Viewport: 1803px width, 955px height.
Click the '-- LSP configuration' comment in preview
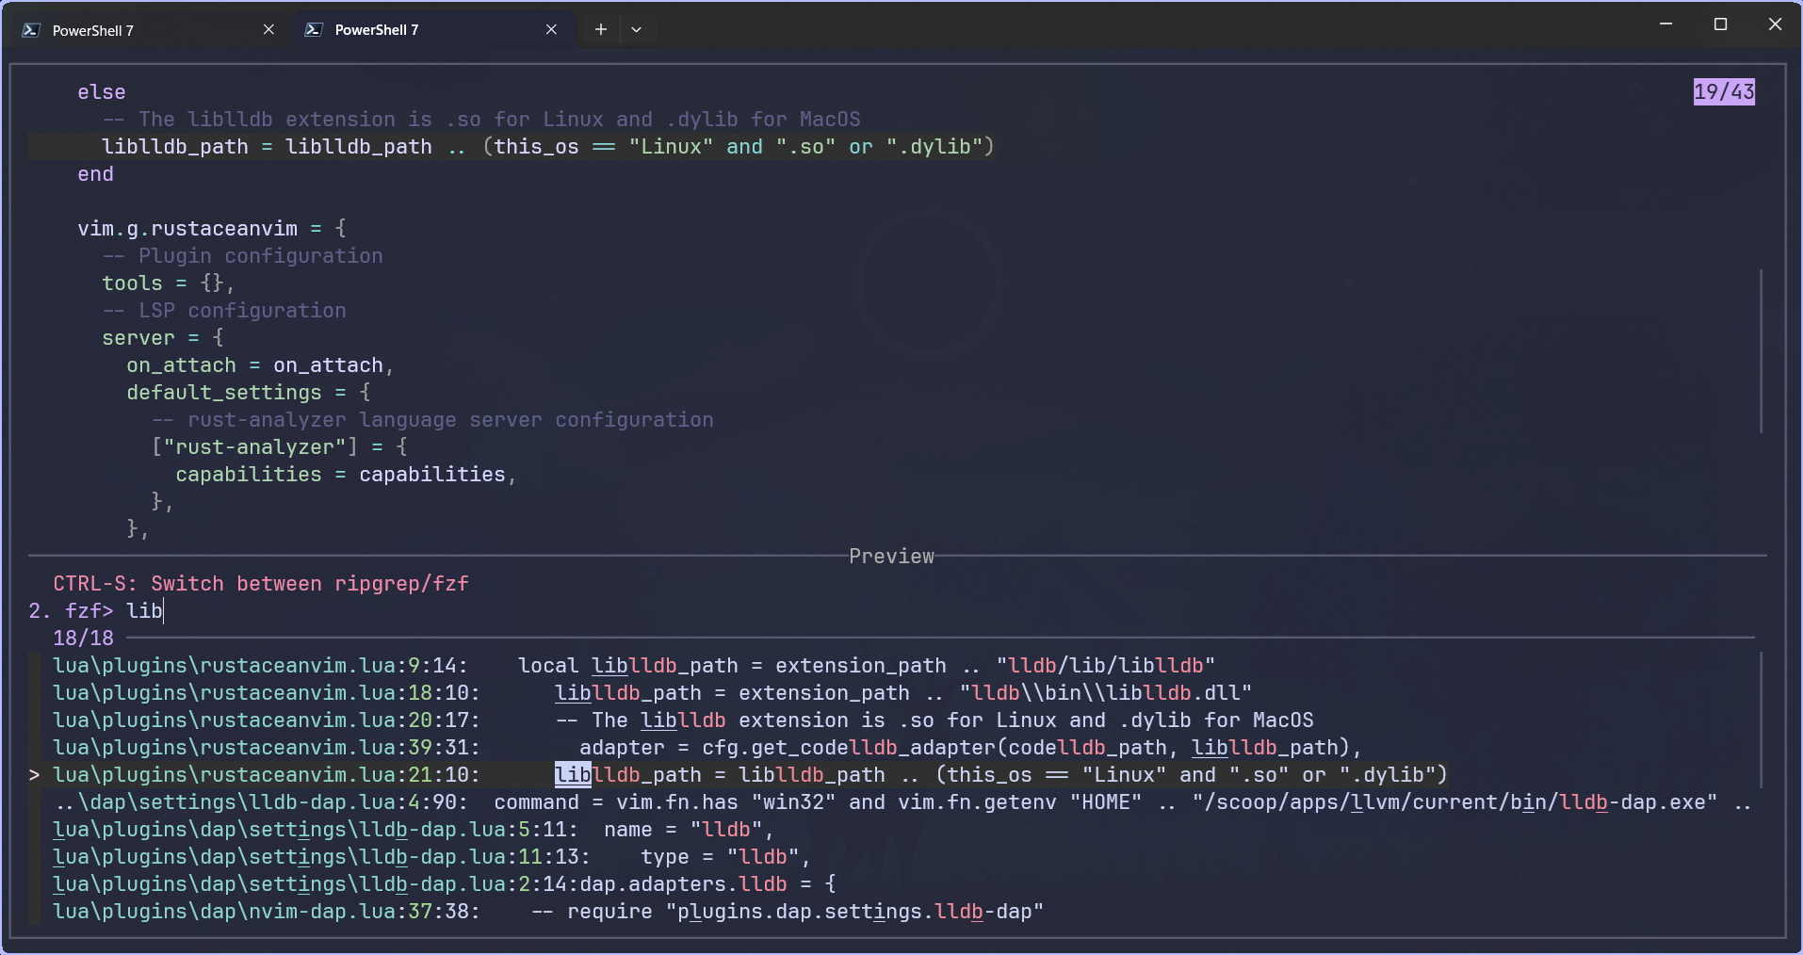224,311
